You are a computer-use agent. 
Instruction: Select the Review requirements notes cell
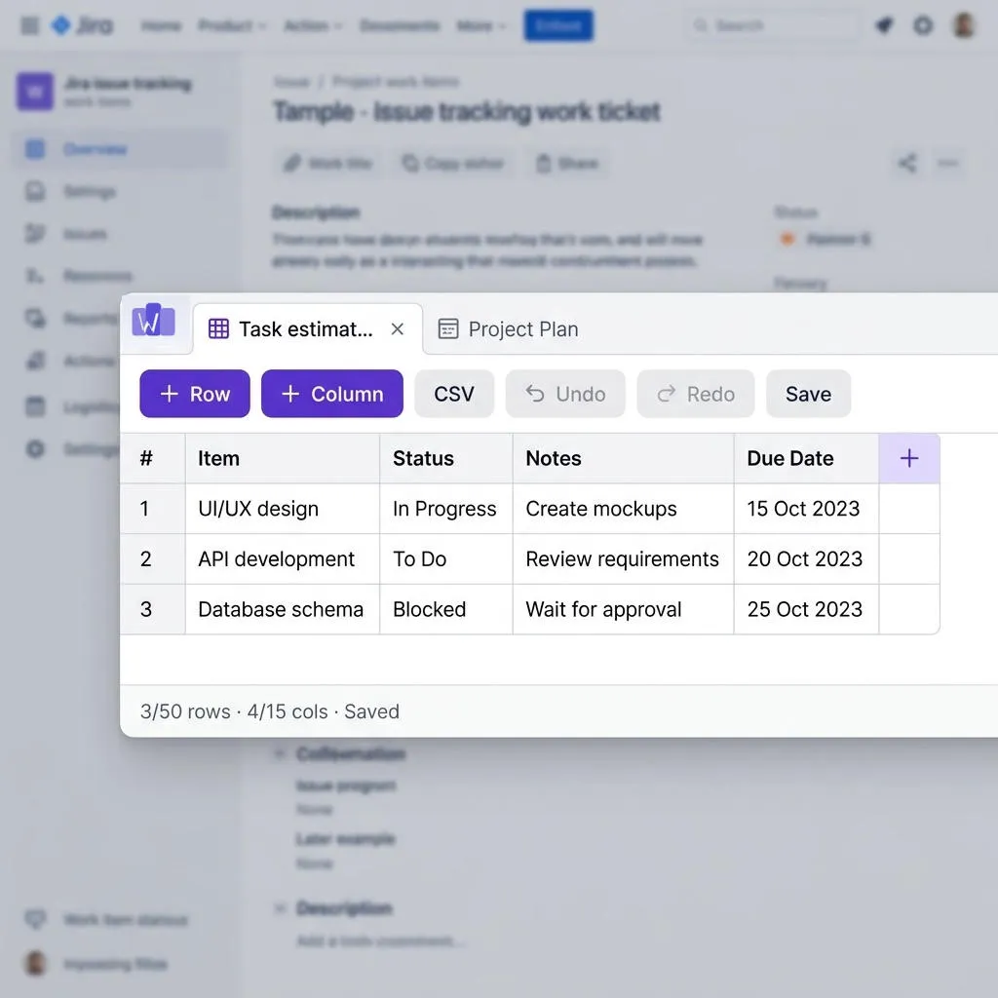623,558
